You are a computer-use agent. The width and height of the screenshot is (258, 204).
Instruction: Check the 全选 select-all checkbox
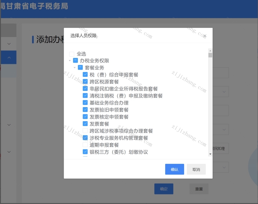(72, 54)
